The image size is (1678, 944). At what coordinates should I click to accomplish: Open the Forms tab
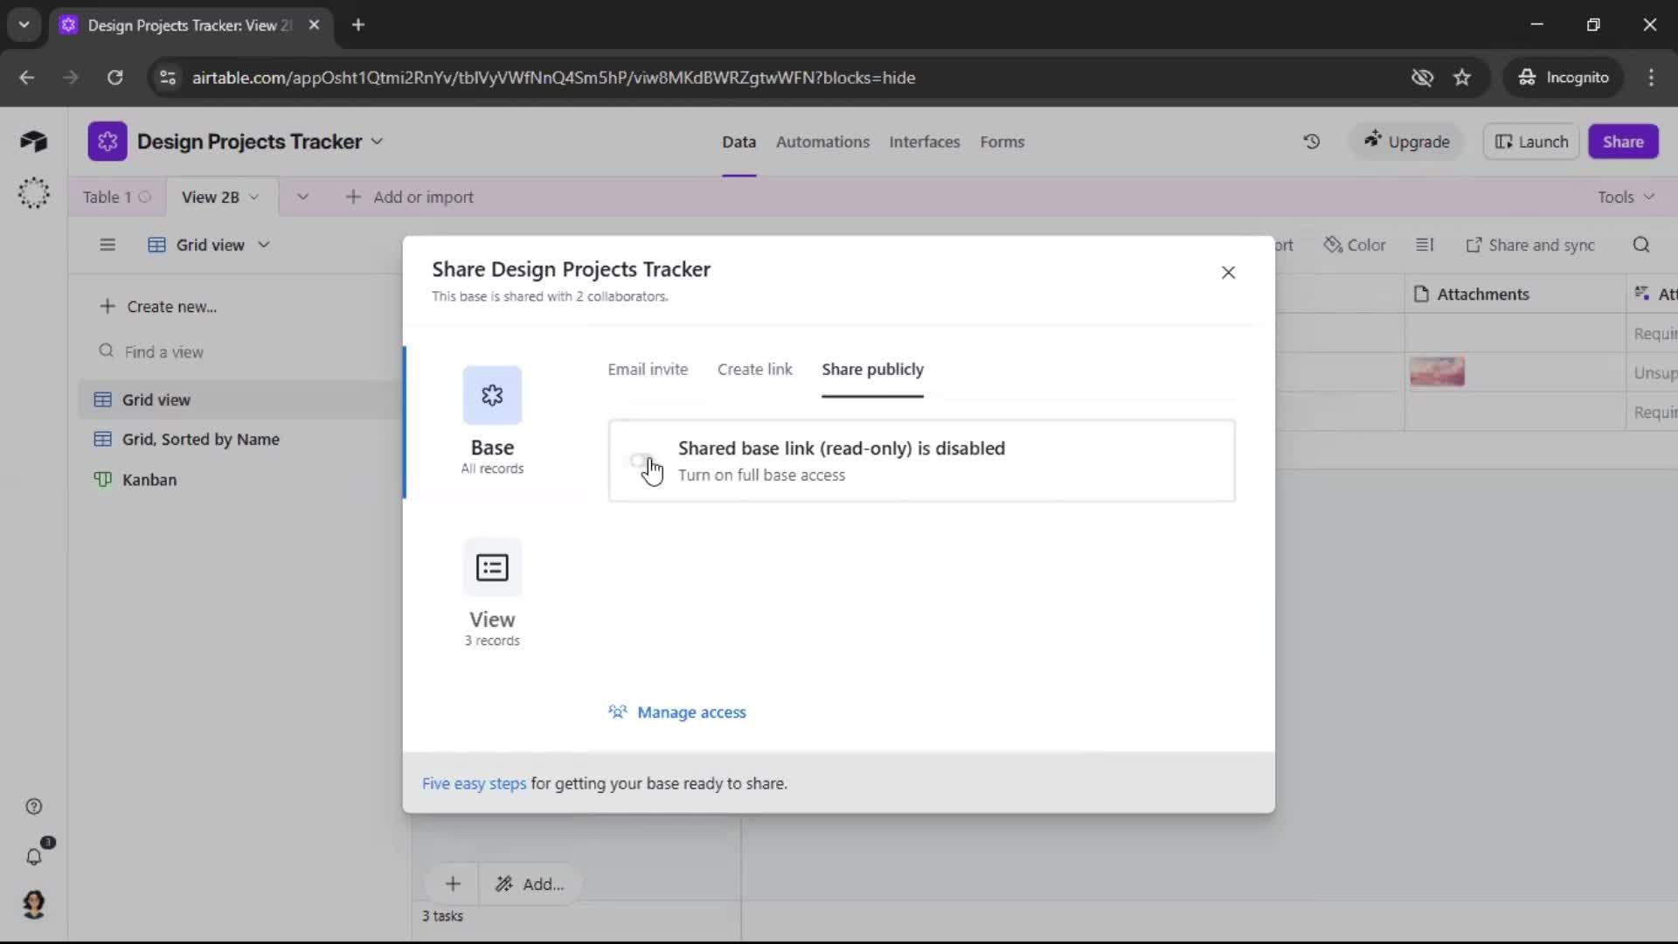click(1002, 142)
